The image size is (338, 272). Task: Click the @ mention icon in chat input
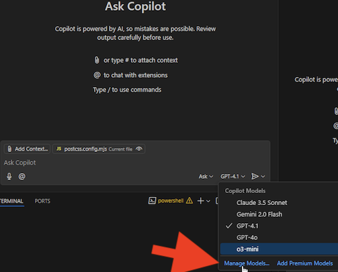point(22,176)
